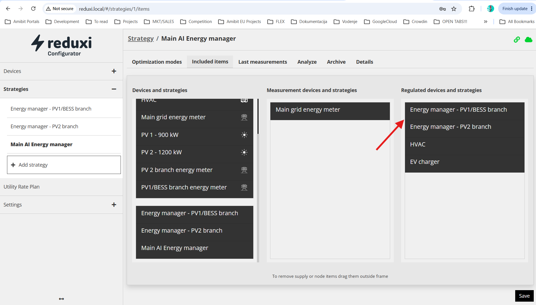Screen dimensions: 536x305
Task: Click sun icon beside PV 1 - 900 kW
Action: (244, 135)
